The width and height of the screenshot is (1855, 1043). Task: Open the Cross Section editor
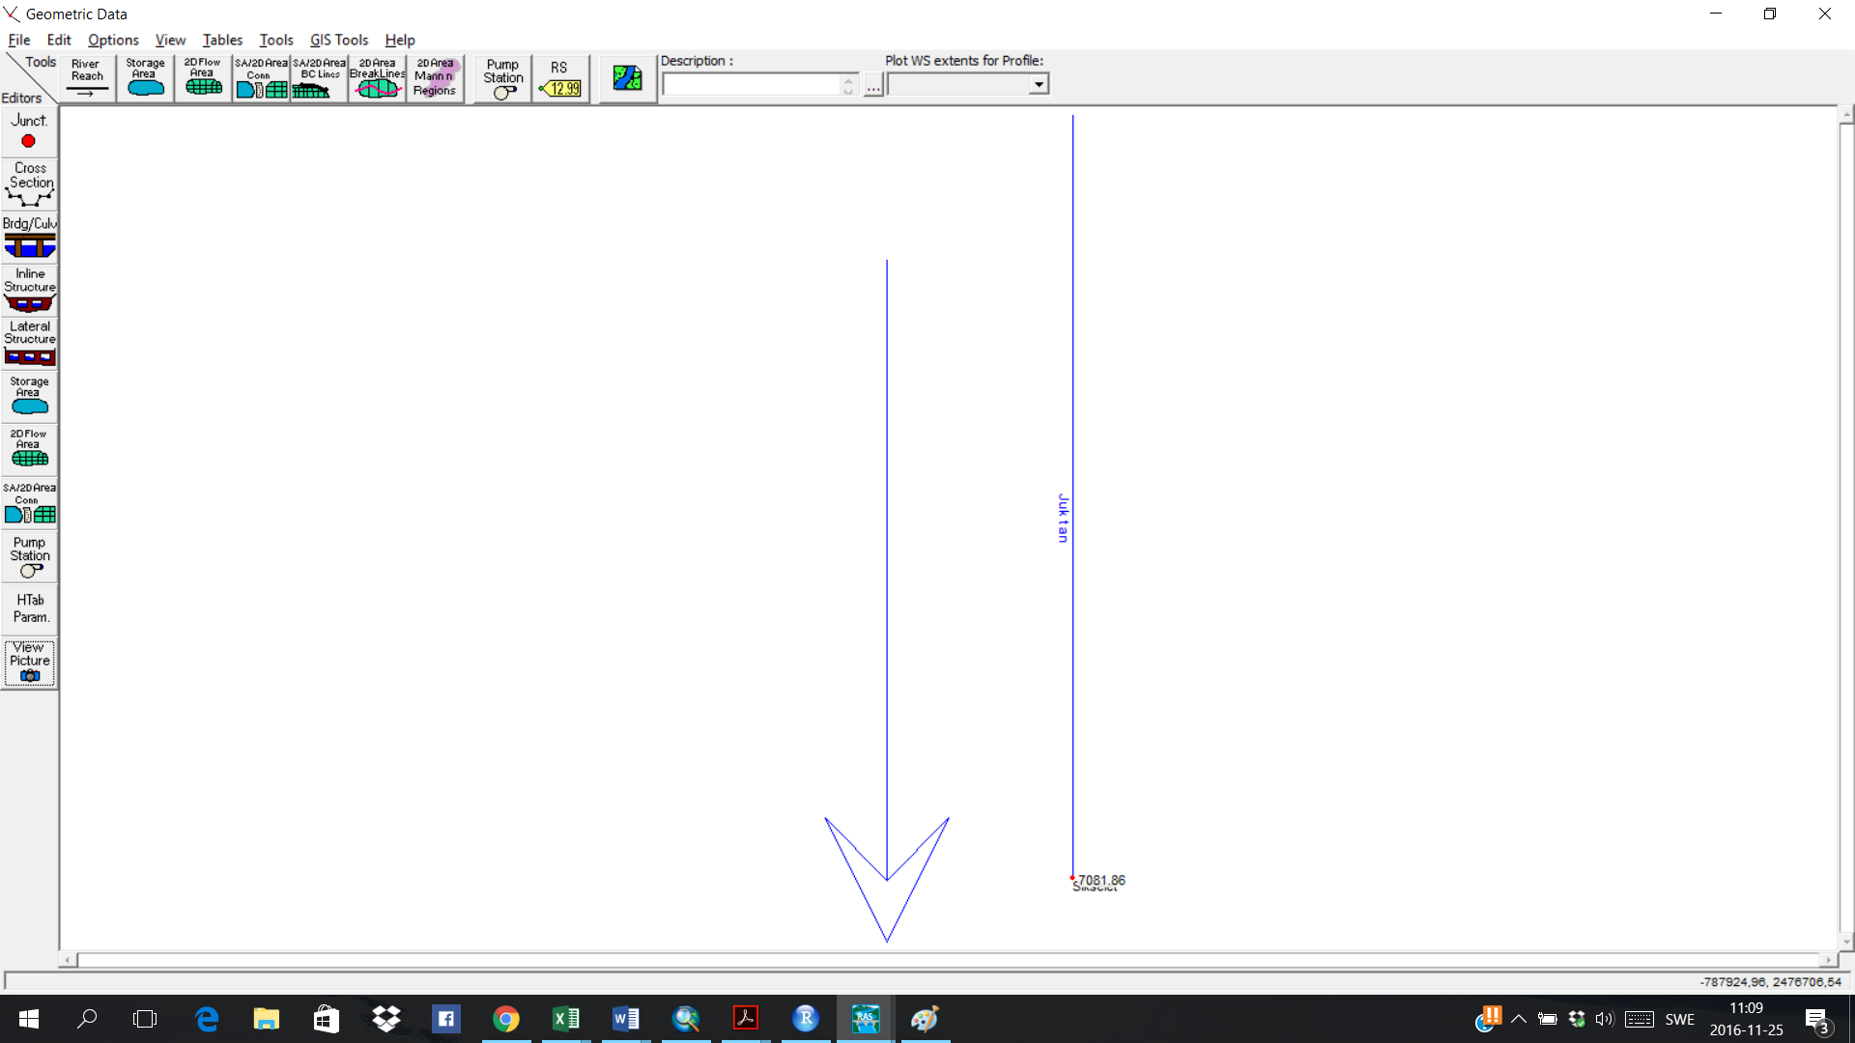(29, 184)
